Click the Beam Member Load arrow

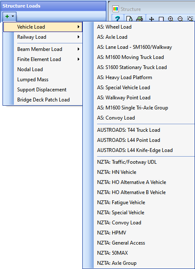79,49
